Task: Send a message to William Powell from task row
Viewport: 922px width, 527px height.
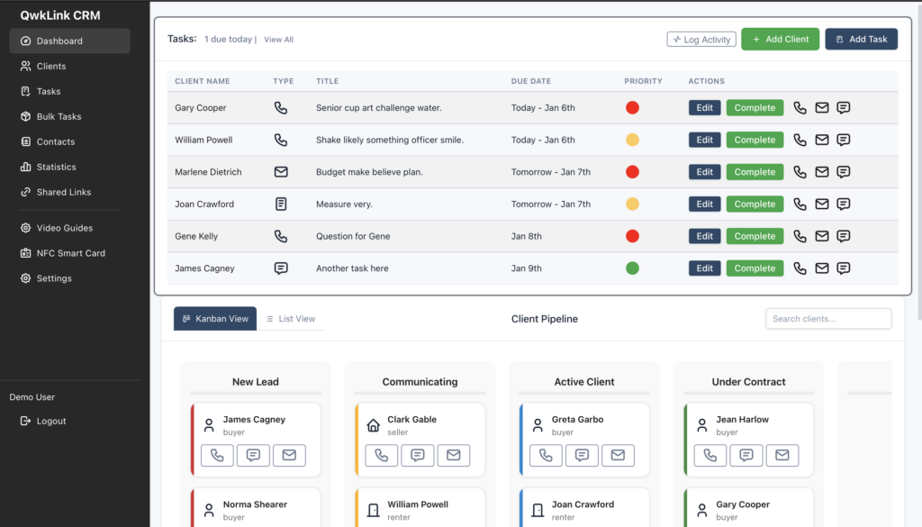Action: click(x=843, y=140)
